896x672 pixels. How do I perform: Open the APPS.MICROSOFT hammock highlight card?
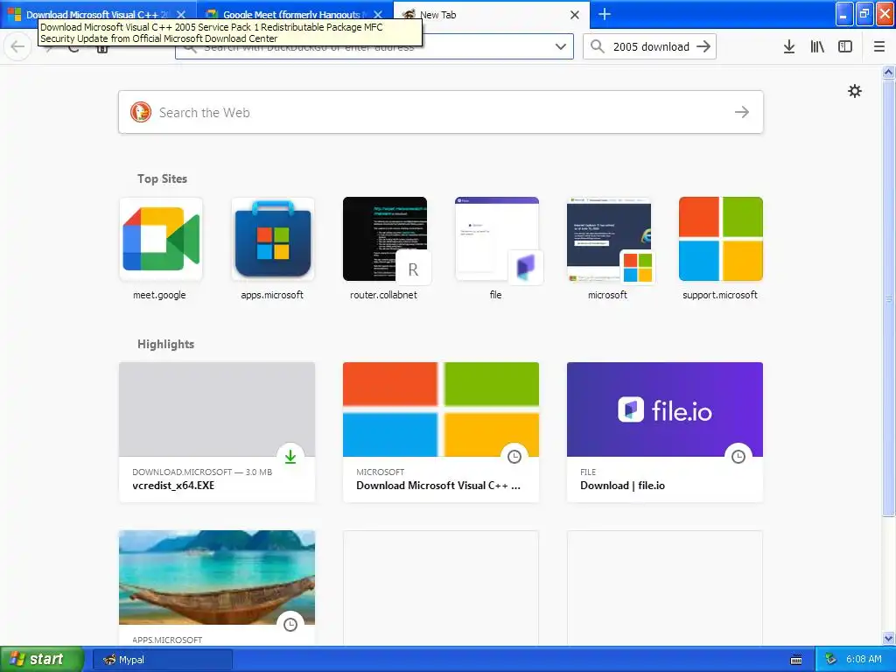(x=217, y=587)
